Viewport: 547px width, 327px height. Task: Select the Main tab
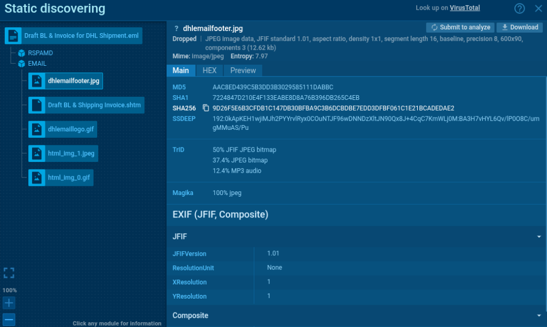[181, 71]
